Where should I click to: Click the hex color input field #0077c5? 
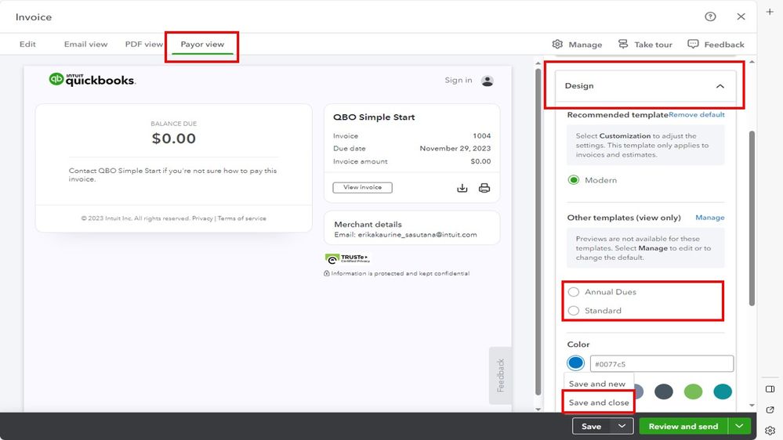click(x=662, y=364)
